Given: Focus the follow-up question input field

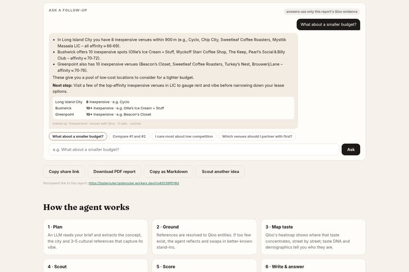Looking at the screenshot, I should 194,149.
